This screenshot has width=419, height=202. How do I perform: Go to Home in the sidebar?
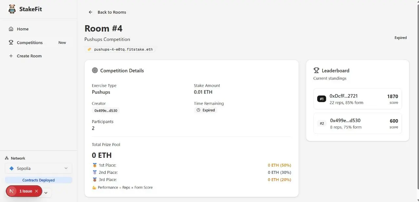23,29
